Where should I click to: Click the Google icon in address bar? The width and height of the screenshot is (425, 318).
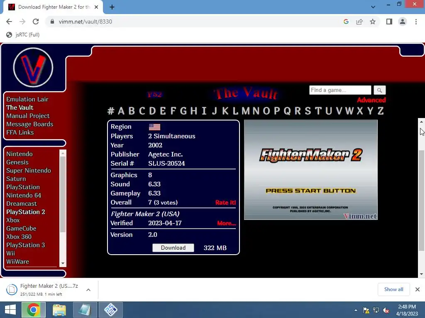tap(346, 22)
